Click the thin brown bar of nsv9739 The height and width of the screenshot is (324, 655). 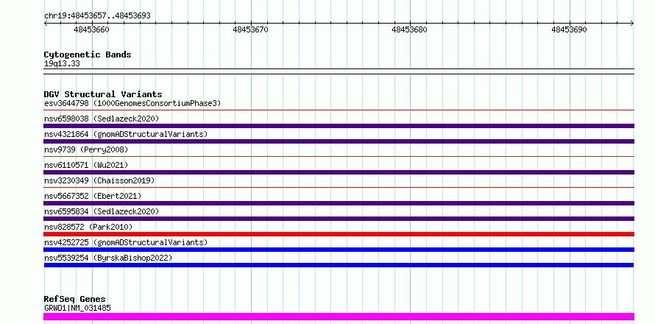coord(339,157)
